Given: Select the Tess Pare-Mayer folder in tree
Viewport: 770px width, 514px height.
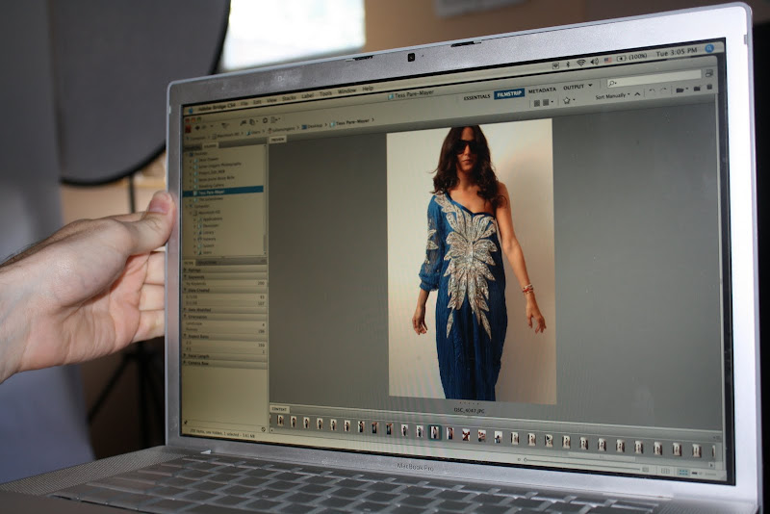Looking at the screenshot, I should (223, 192).
